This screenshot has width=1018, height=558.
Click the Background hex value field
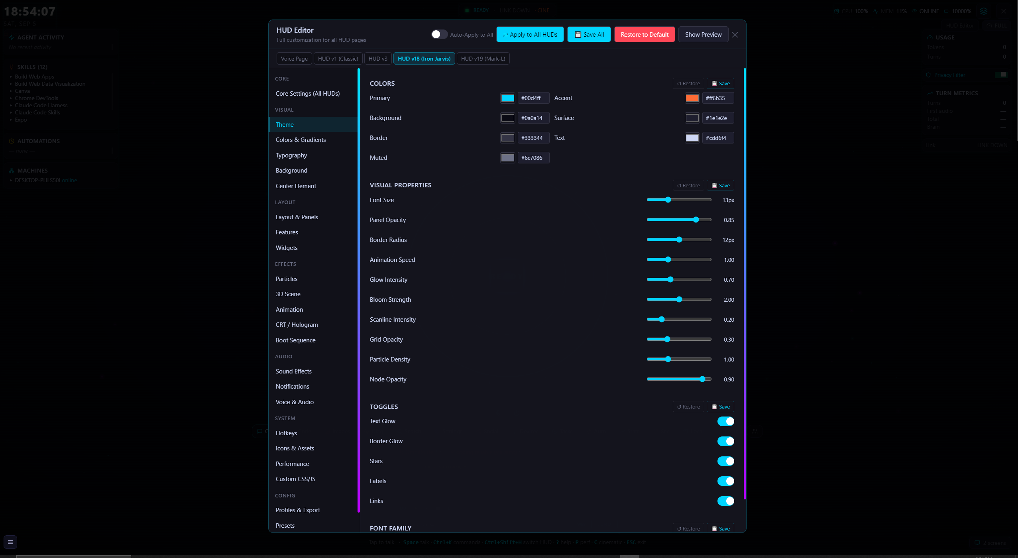(x=533, y=118)
